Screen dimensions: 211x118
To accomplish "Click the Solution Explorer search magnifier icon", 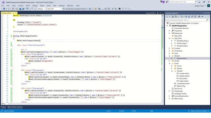I will (x=207, y=20).
